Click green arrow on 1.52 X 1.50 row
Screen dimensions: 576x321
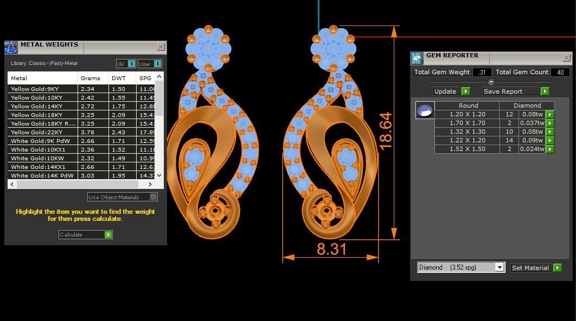click(x=550, y=149)
